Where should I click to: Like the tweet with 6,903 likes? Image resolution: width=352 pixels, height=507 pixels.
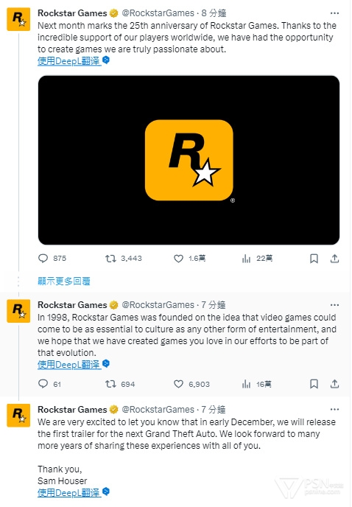pos(178,384)
